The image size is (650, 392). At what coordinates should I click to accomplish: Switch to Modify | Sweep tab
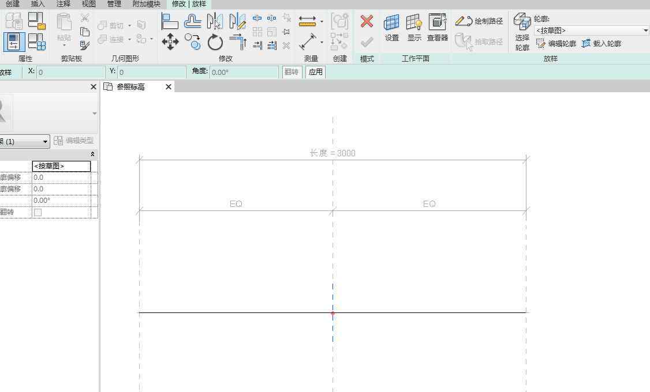189,4
